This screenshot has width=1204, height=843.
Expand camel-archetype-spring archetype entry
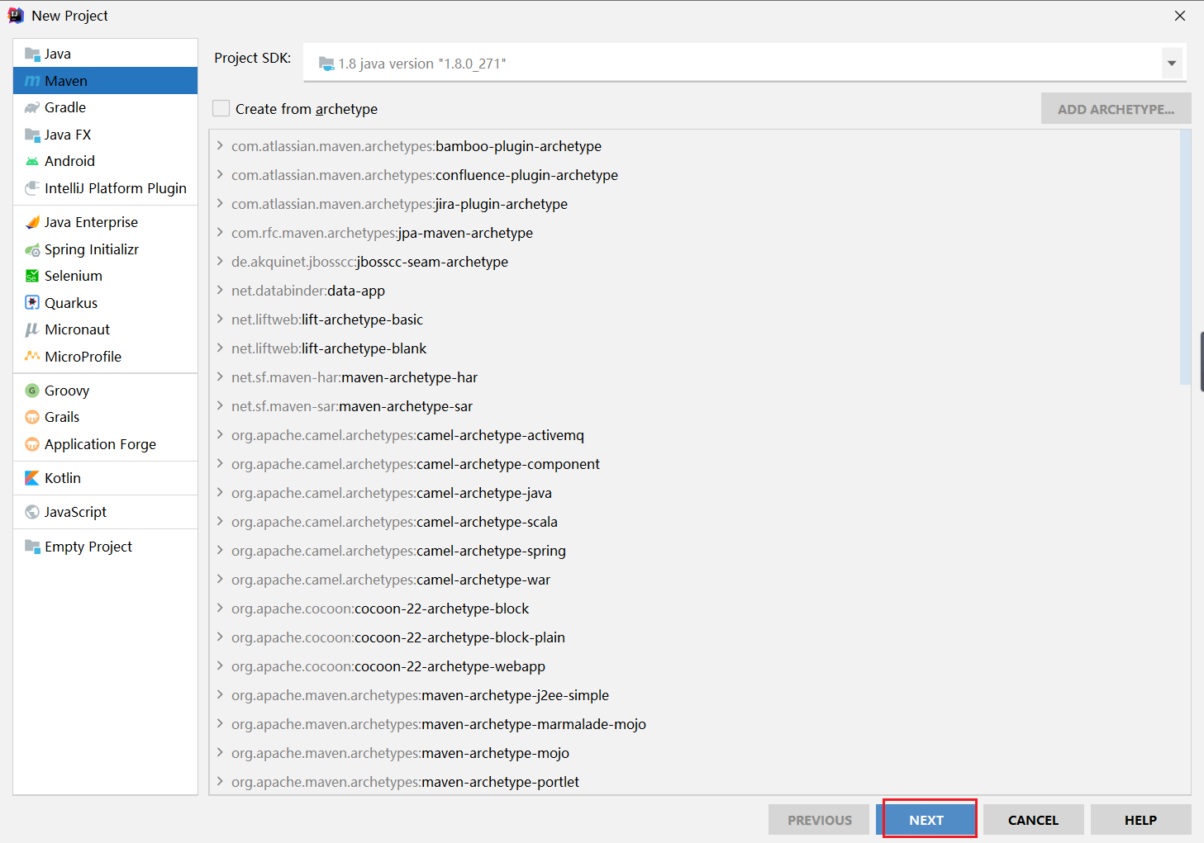220,551
